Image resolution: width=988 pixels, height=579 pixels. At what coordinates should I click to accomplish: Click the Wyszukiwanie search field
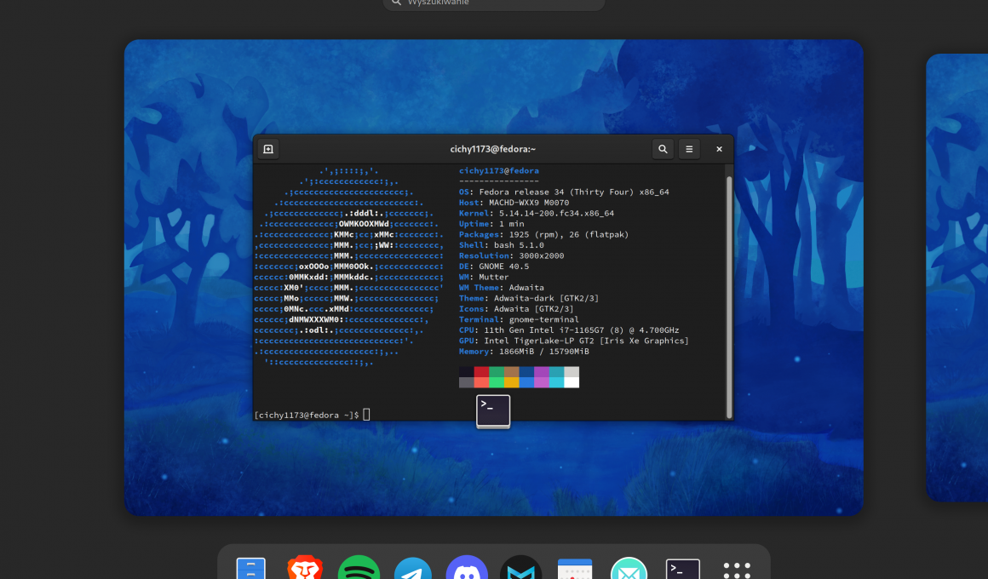(493, 3)
